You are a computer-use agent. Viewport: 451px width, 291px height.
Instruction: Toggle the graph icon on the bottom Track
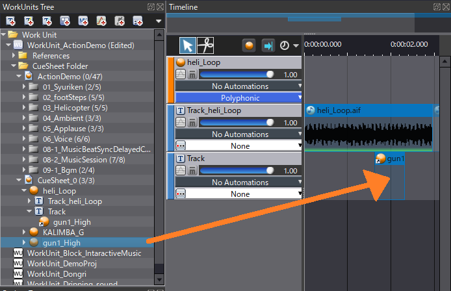click(x=181, y=171)
